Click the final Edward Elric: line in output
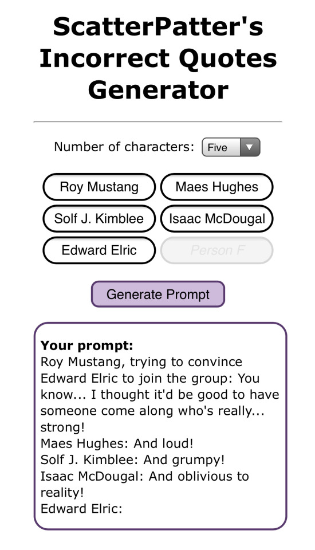 [x=81, y=509]
